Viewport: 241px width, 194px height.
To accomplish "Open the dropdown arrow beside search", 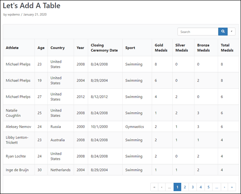I will (x=232, y=32).
